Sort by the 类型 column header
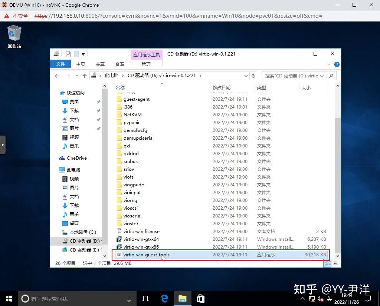The image size is (380, 306). pyautogui.click(x=277, y=87)
